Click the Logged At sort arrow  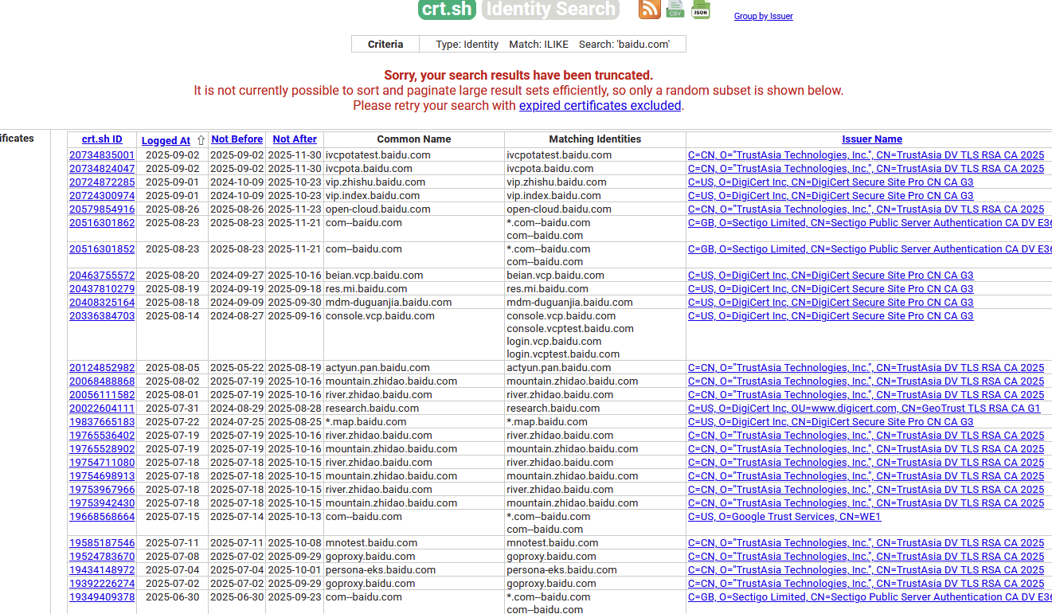pyautogui.click(x=201, y=140)
